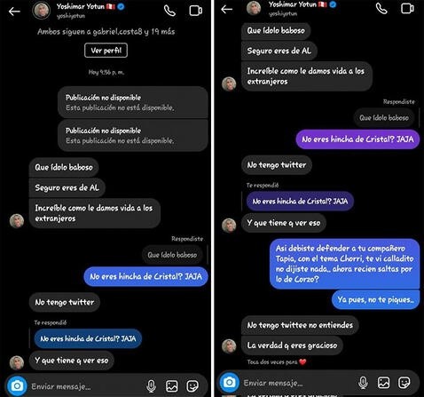
Task: Click the Ver perfil button
Action: coord(106,51)
